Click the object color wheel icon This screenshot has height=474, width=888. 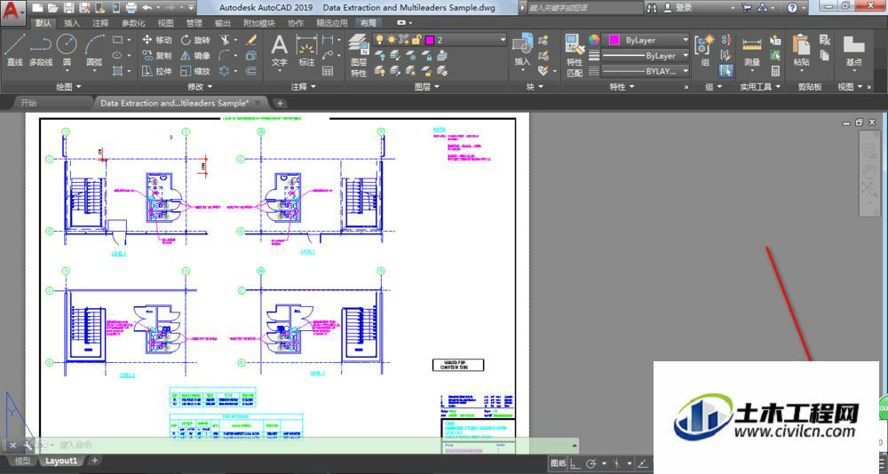(593, 40)
